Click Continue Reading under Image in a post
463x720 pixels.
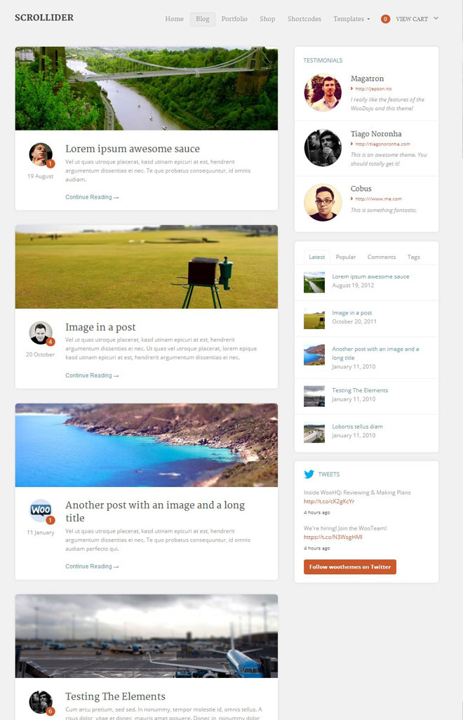92,375
